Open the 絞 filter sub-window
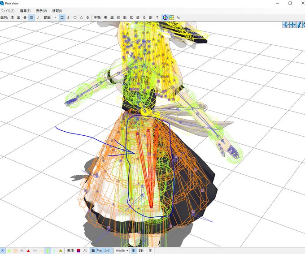Screen dimensions: 305x254 click(x=118, y=17)
